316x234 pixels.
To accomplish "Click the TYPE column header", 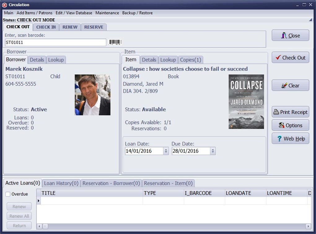I will (x=164, y=193).
